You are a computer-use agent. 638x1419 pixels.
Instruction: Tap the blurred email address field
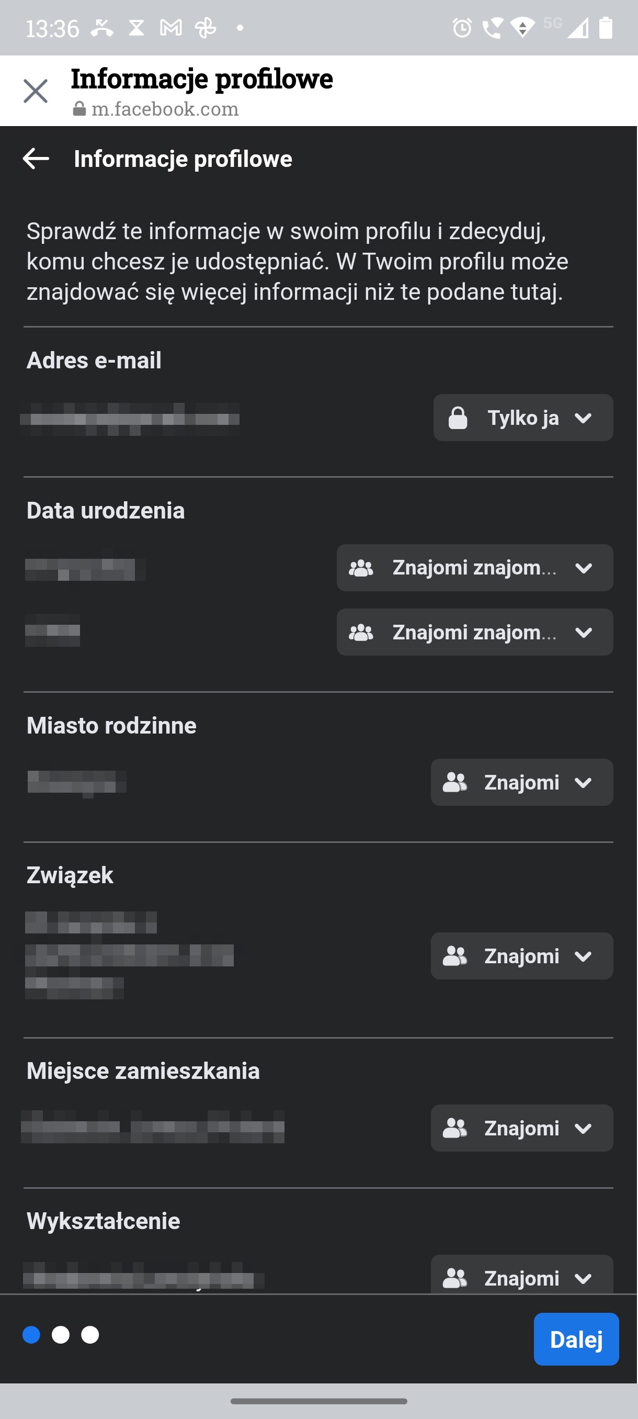point(130,419)
